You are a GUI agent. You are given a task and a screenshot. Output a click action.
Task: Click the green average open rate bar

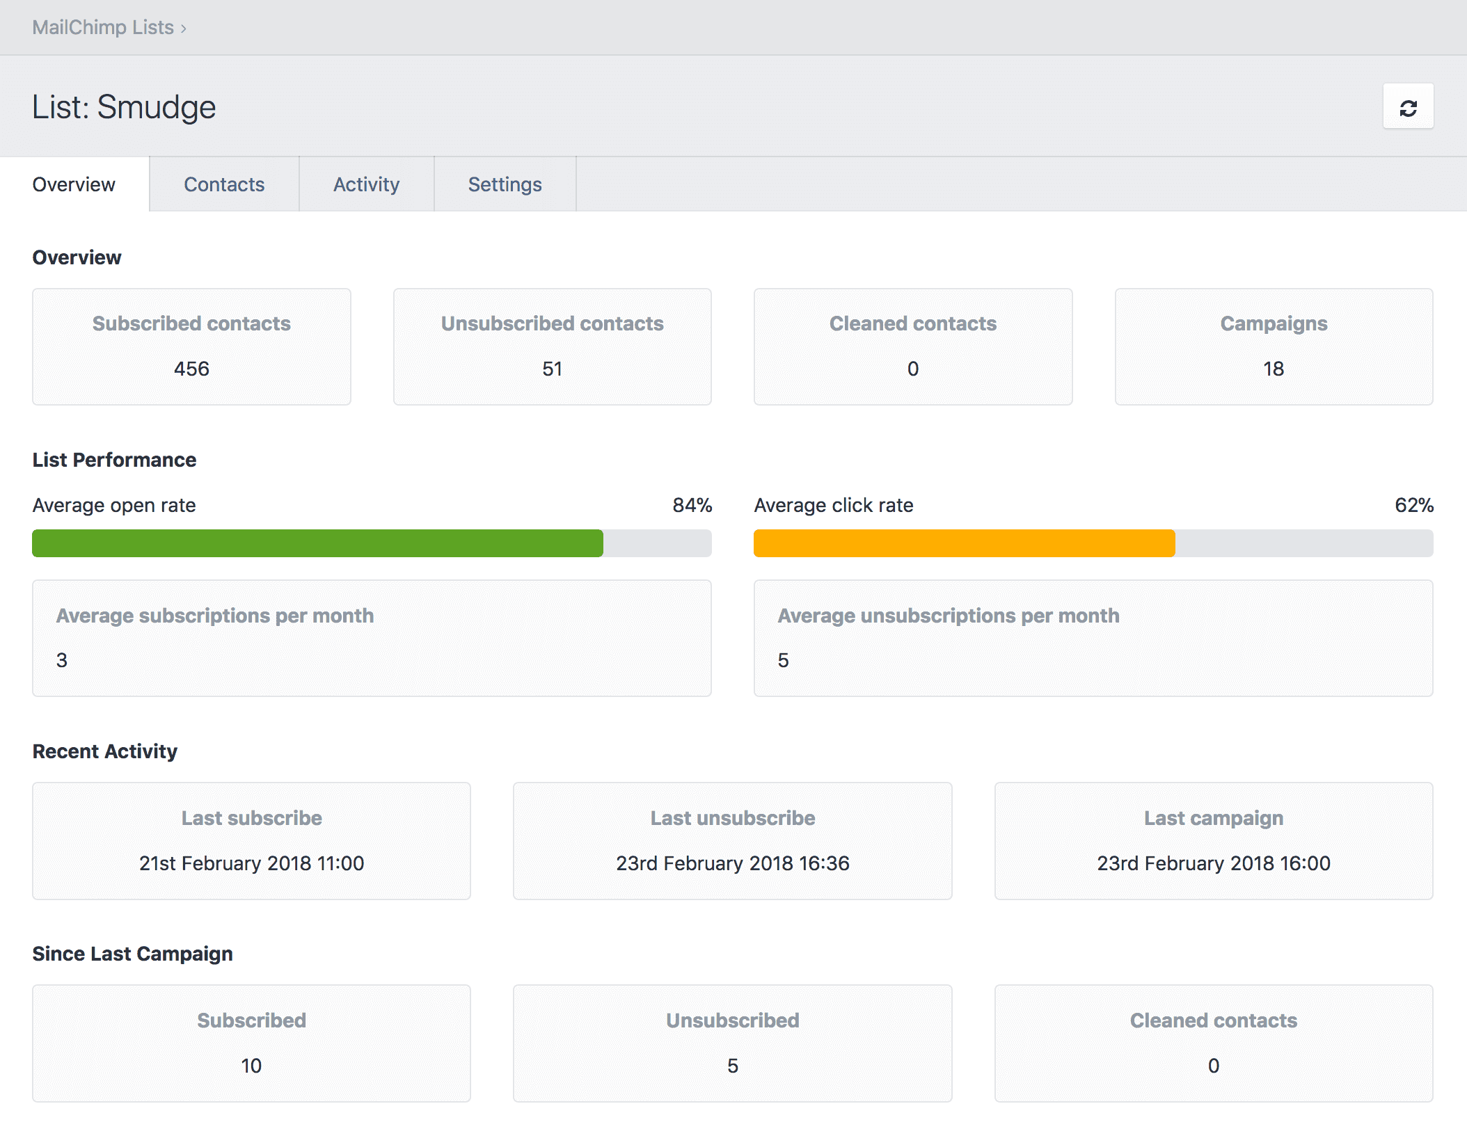tap(317, 543)
